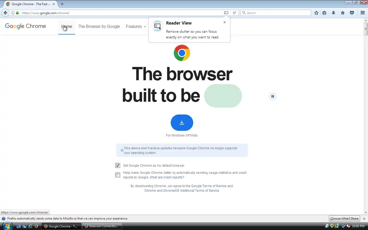Close the Firefox data notification bar

click(x=364, y=219)
